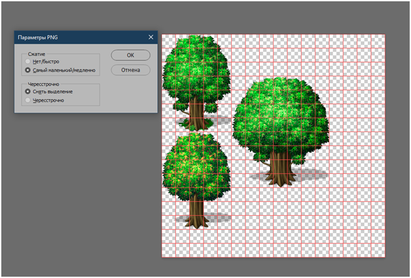This screenshot has height=278, width=411.
Task: Click the bottom-left tree's trunk
Action: 194,213
